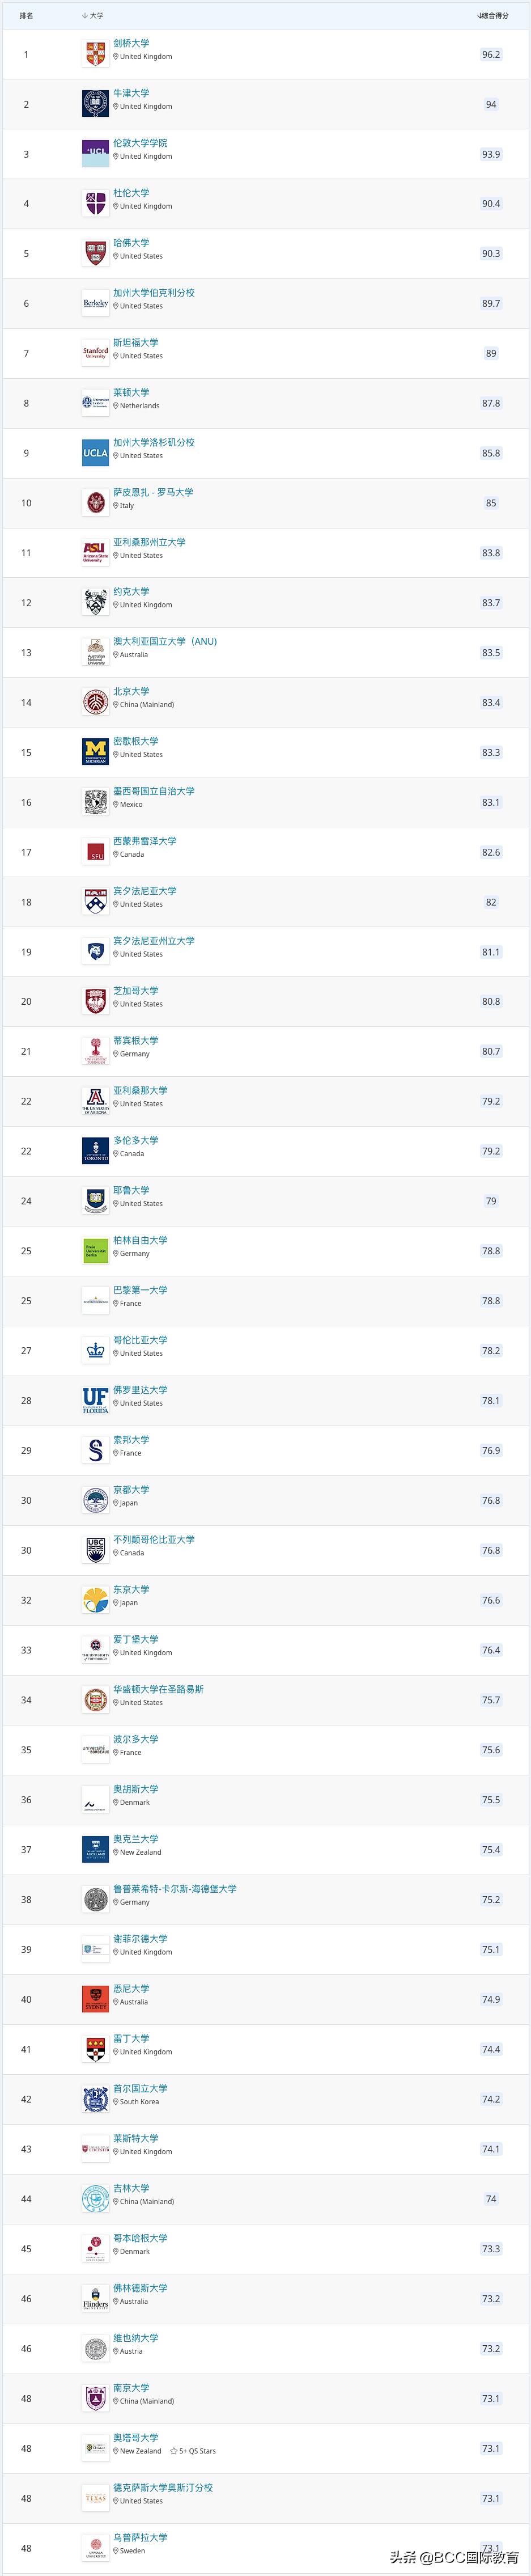Open the 北京大学 link
The image size is (531, 2576).
tap(131, 691)
